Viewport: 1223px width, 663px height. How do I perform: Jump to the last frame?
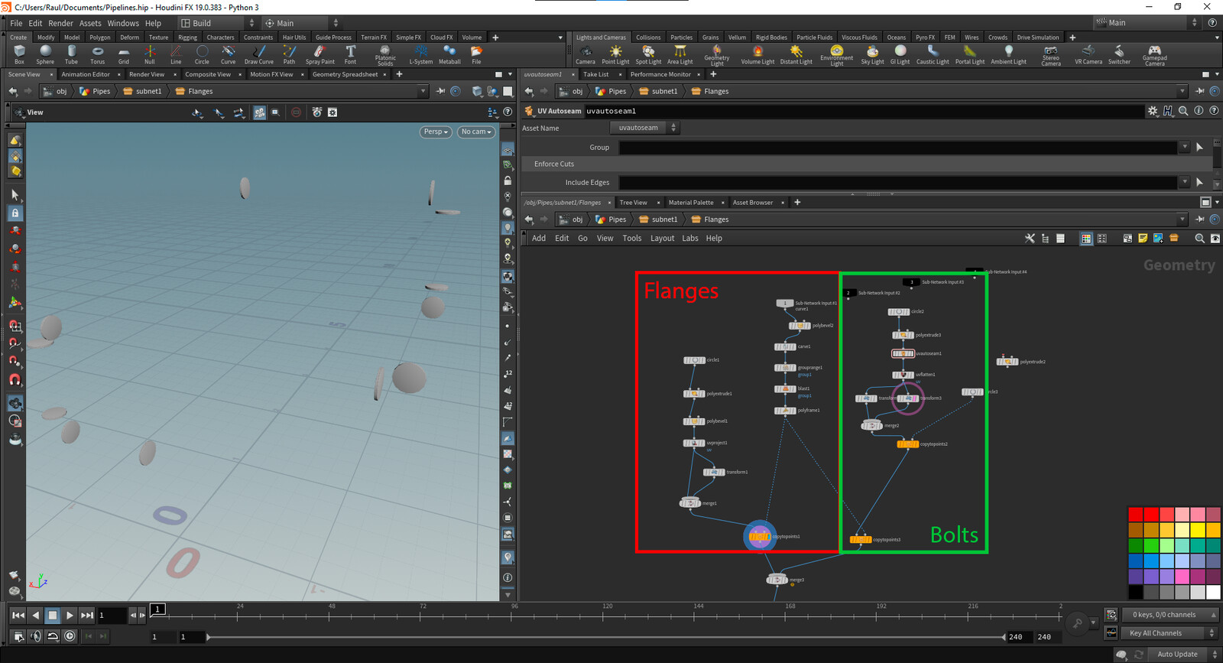tap(87, 615)
